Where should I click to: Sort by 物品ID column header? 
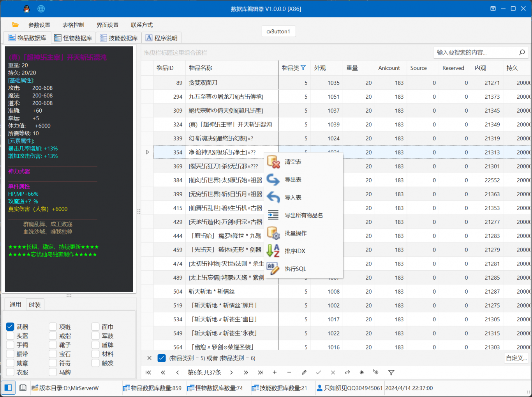click(x=169, y=68)
